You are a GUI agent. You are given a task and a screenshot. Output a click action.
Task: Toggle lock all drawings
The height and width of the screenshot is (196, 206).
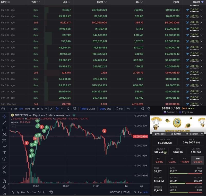(4, 193)
